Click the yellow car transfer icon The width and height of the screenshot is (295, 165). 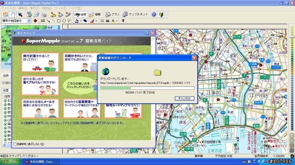click(53, 14)
